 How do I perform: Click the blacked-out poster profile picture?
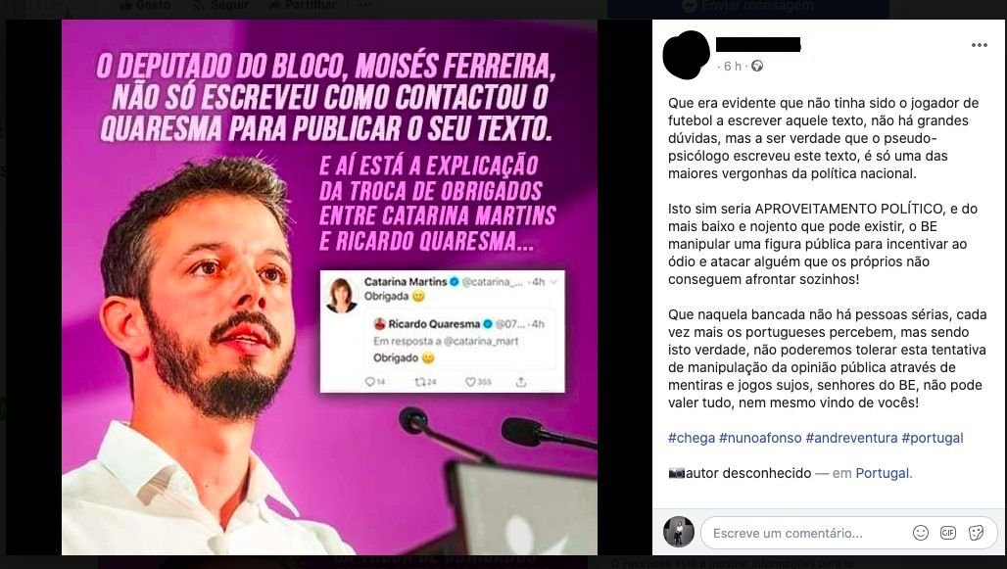point(686,55)
